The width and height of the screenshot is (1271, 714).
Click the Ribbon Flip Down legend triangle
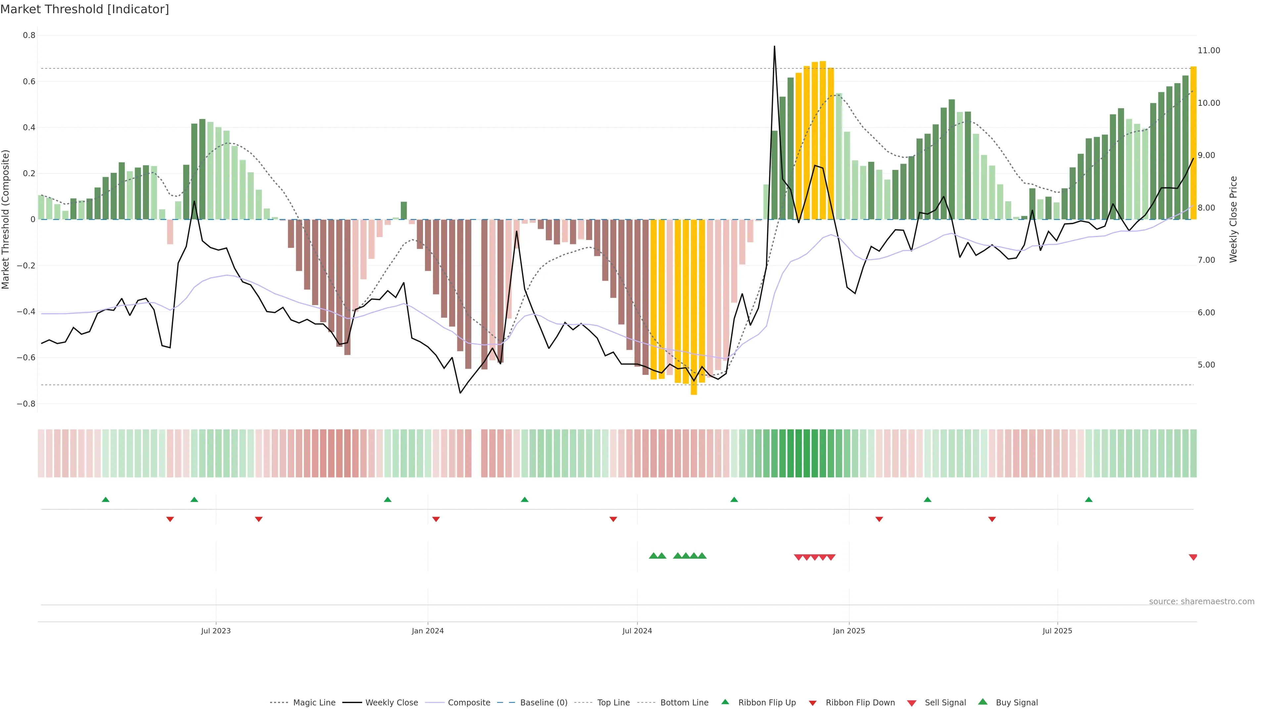click(x=813, y=703)
